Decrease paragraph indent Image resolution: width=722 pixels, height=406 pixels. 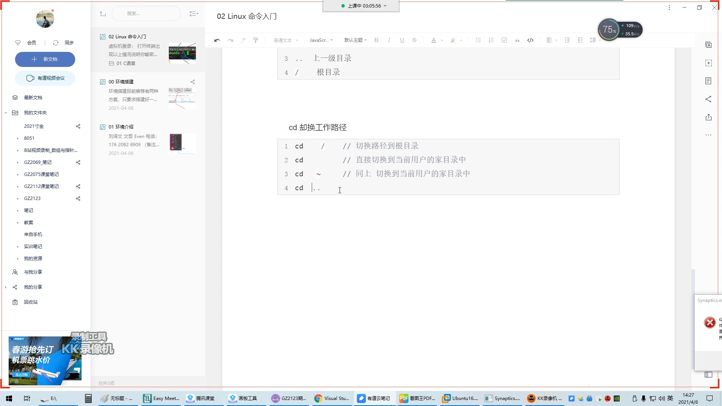(580, 40)
